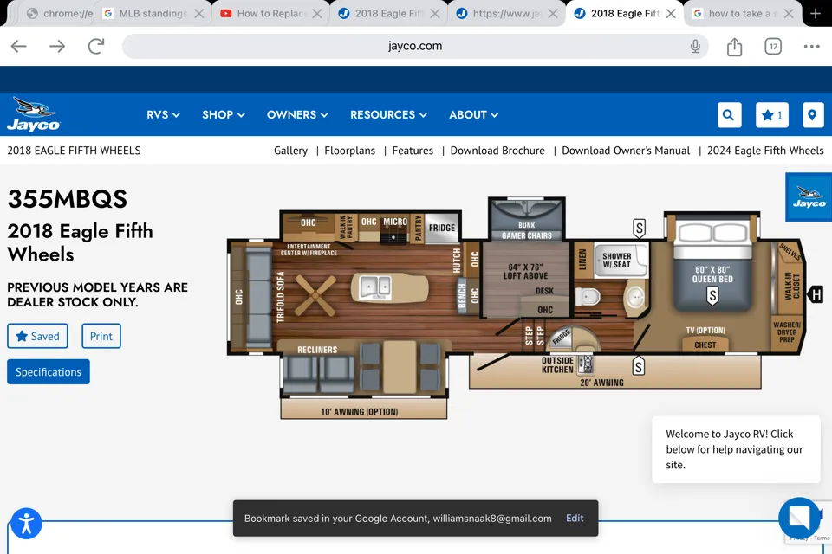Expand the SHOP dropdown menu
Viewport: 832px width, 554px height.
(223, 115)
